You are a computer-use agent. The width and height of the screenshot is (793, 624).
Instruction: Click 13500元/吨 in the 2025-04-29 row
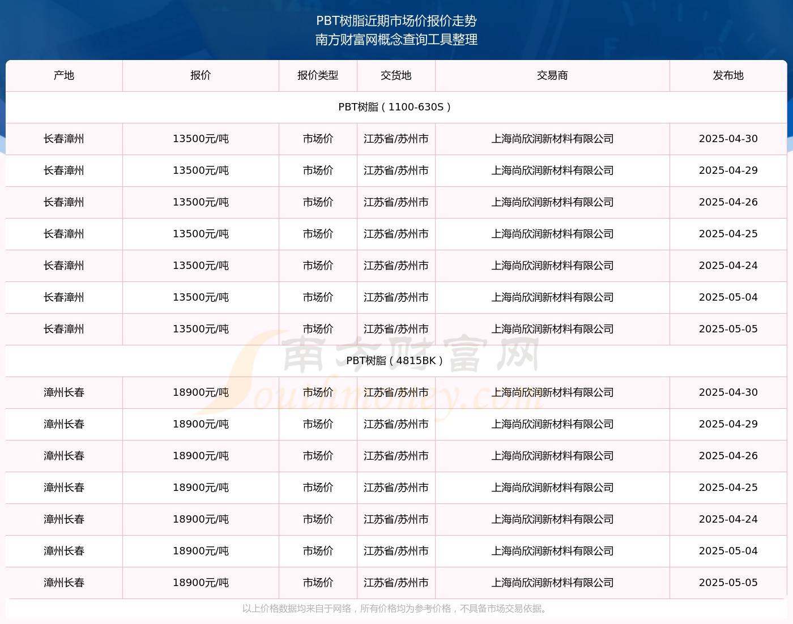pos(201,170)
